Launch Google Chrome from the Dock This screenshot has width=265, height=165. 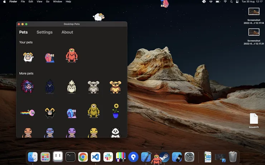click(x=83, y=157)
